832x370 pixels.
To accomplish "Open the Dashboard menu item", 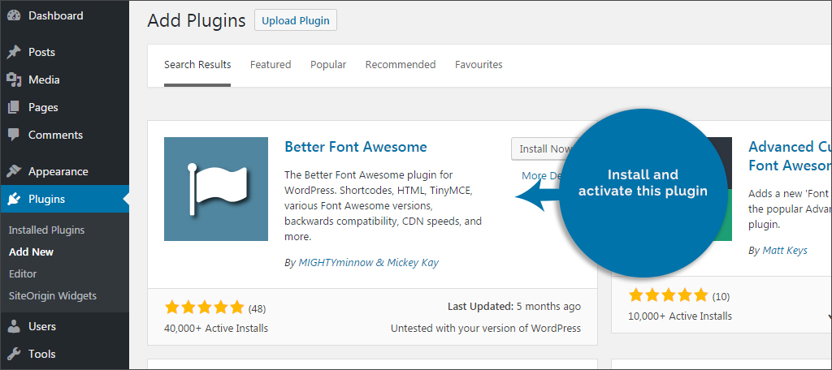I will point(56,16).
